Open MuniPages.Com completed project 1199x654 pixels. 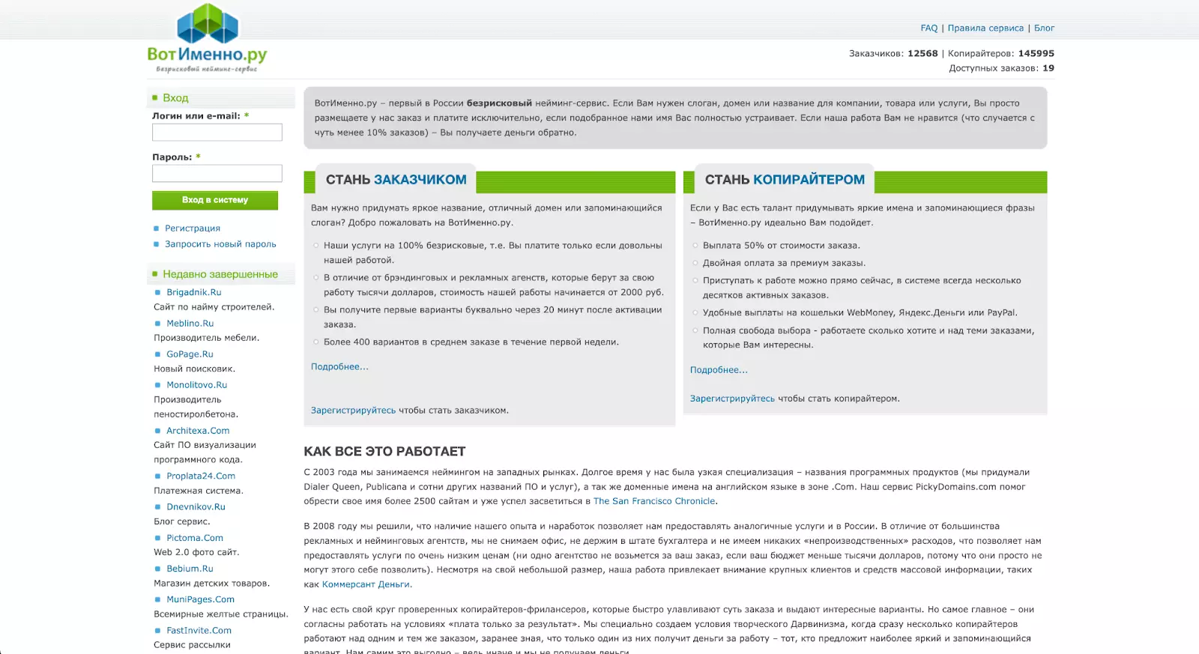point(200,599)
